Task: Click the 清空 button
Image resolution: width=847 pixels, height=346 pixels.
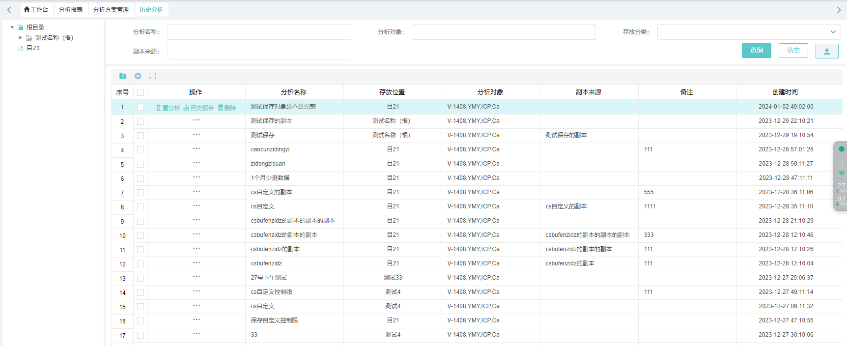Action: (x=793, y=51)
